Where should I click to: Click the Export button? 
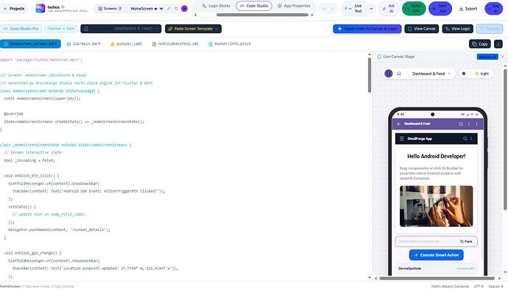coord(468,9)
